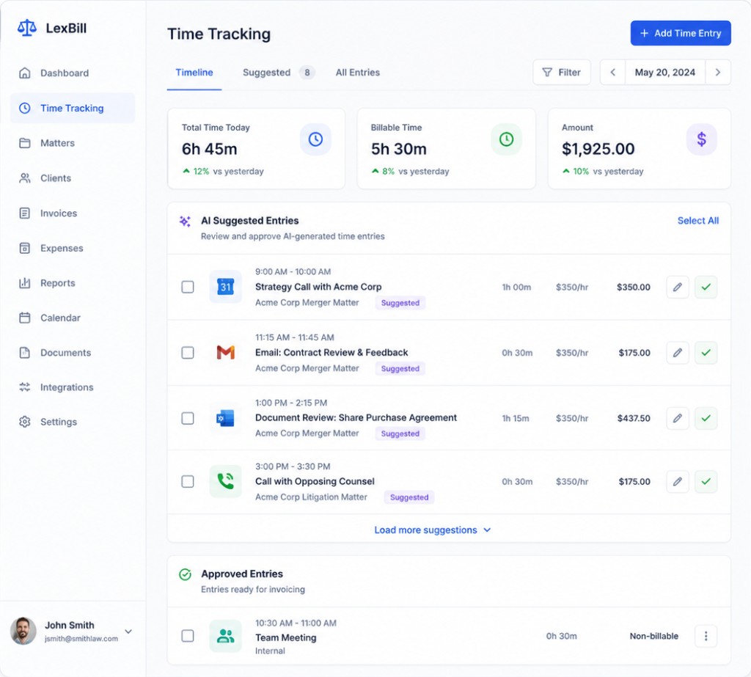
Task: Switch to the Timeline tab
Action: [x=194, y=73]
